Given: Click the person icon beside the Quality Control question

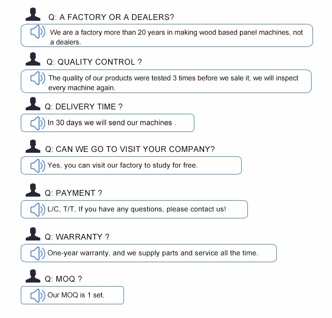Looking at the screenshot, I should pos(33,59).
